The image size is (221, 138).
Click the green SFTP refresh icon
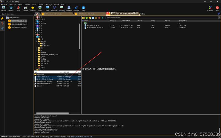[x=86, y=18]
